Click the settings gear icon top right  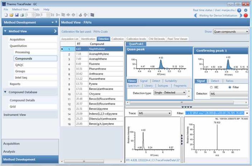[246, 10]
